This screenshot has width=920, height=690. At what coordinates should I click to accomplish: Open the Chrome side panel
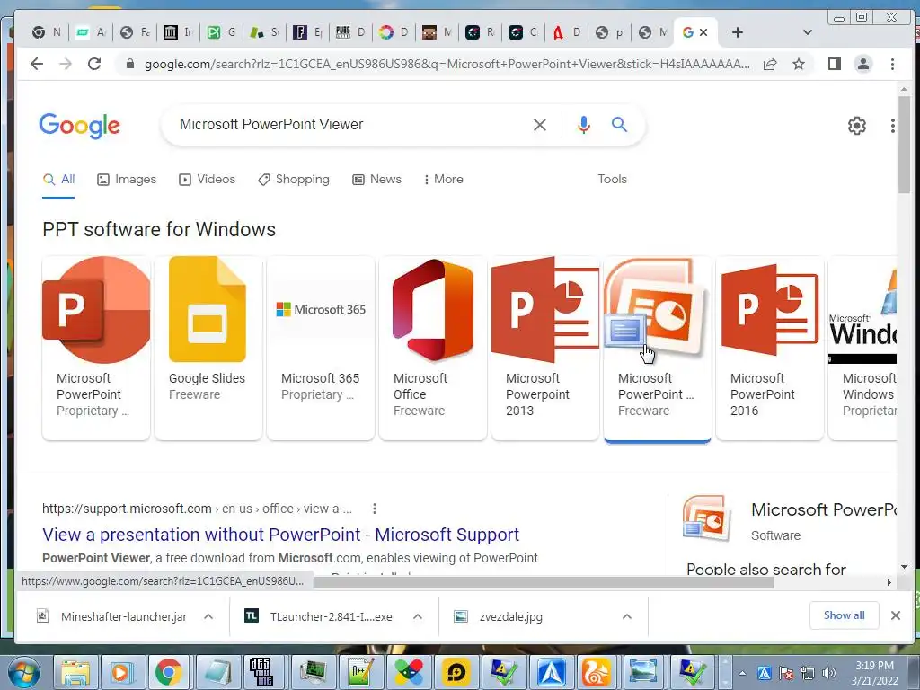coord(835,64)
